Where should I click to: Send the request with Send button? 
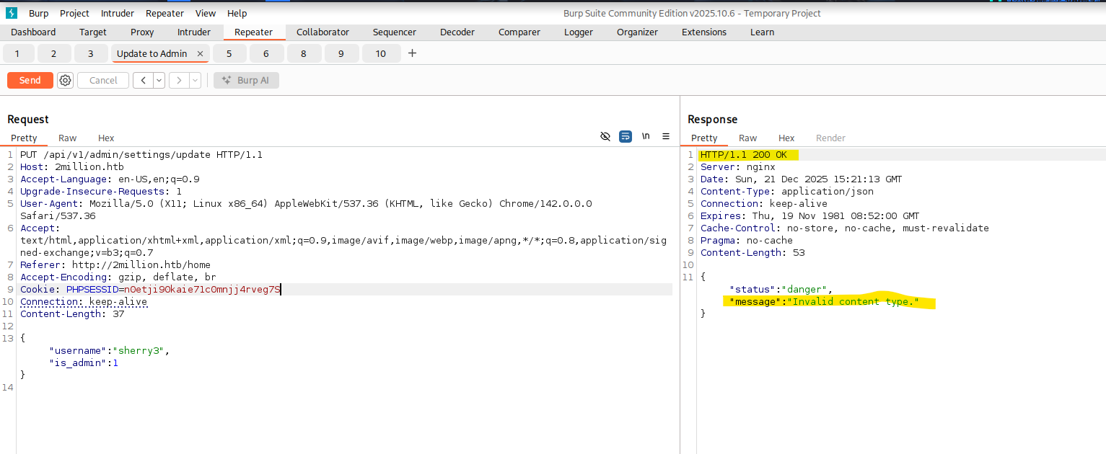tap(30, 80)
